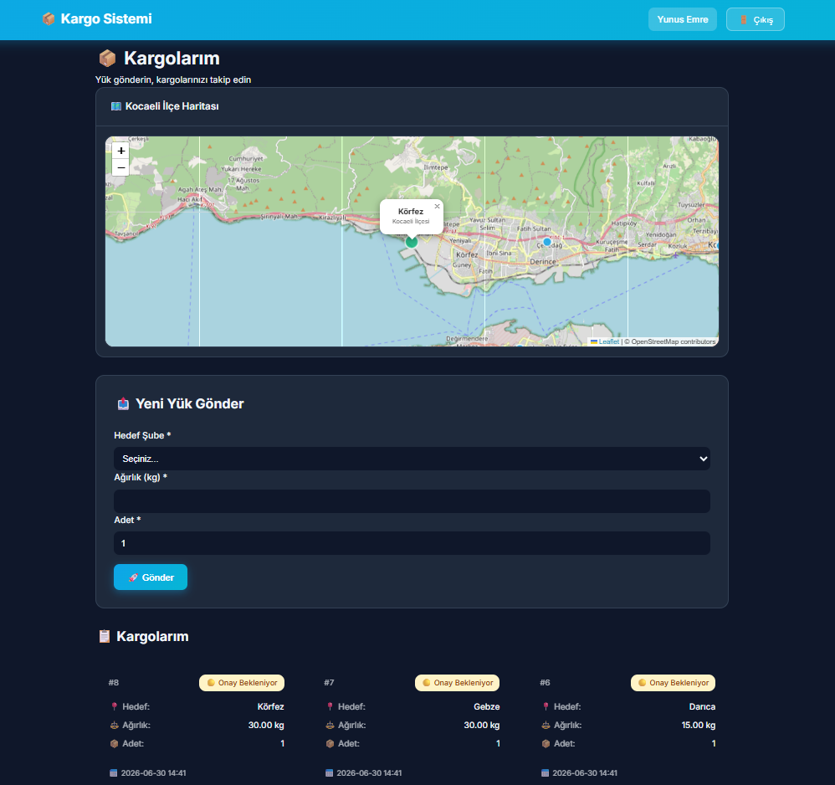Click the pin icon next to Hedef on cargo #6

click(546, 706)
